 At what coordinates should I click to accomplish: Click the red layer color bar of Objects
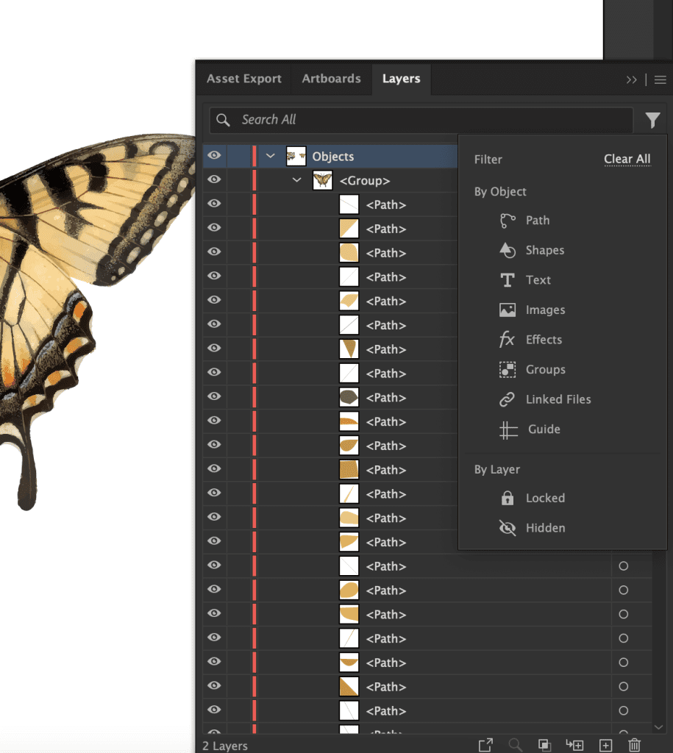click(x=254, y=156)
